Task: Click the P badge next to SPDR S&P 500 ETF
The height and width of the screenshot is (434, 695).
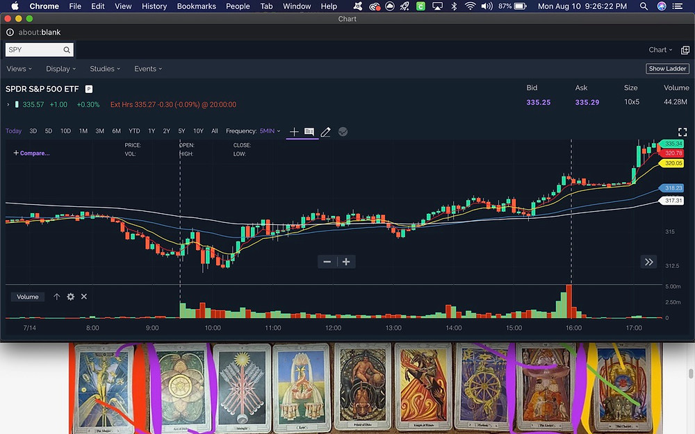Action: point(89,89)
